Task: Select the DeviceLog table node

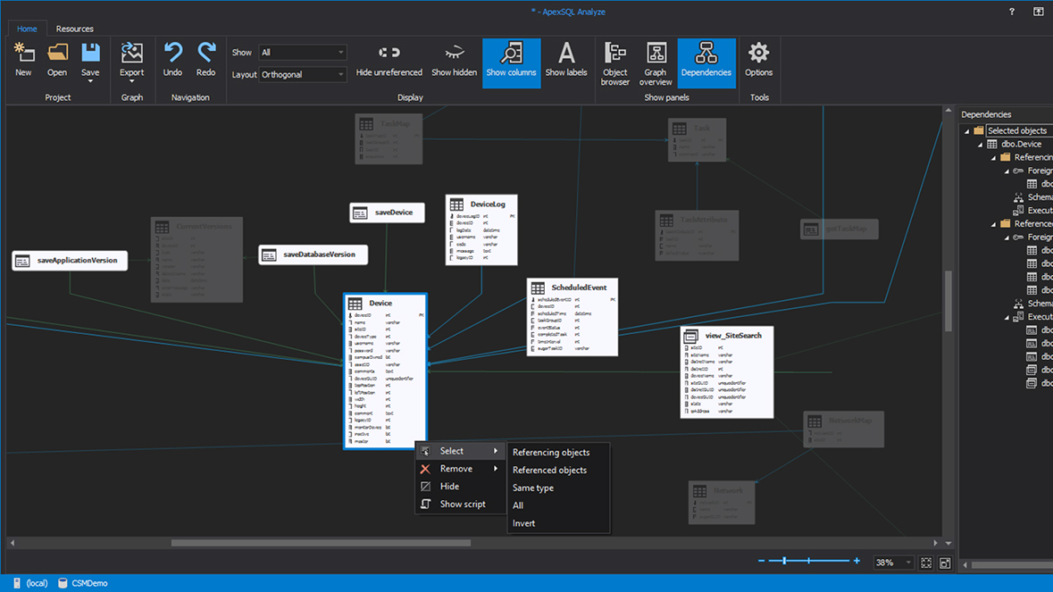Action: [481, 229]
